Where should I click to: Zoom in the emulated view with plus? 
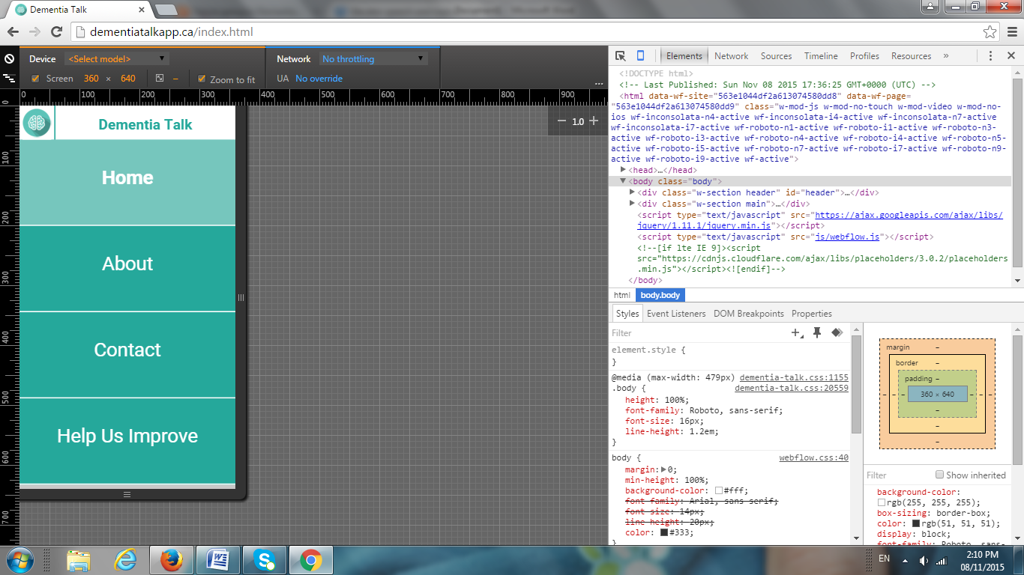point(594,121)
